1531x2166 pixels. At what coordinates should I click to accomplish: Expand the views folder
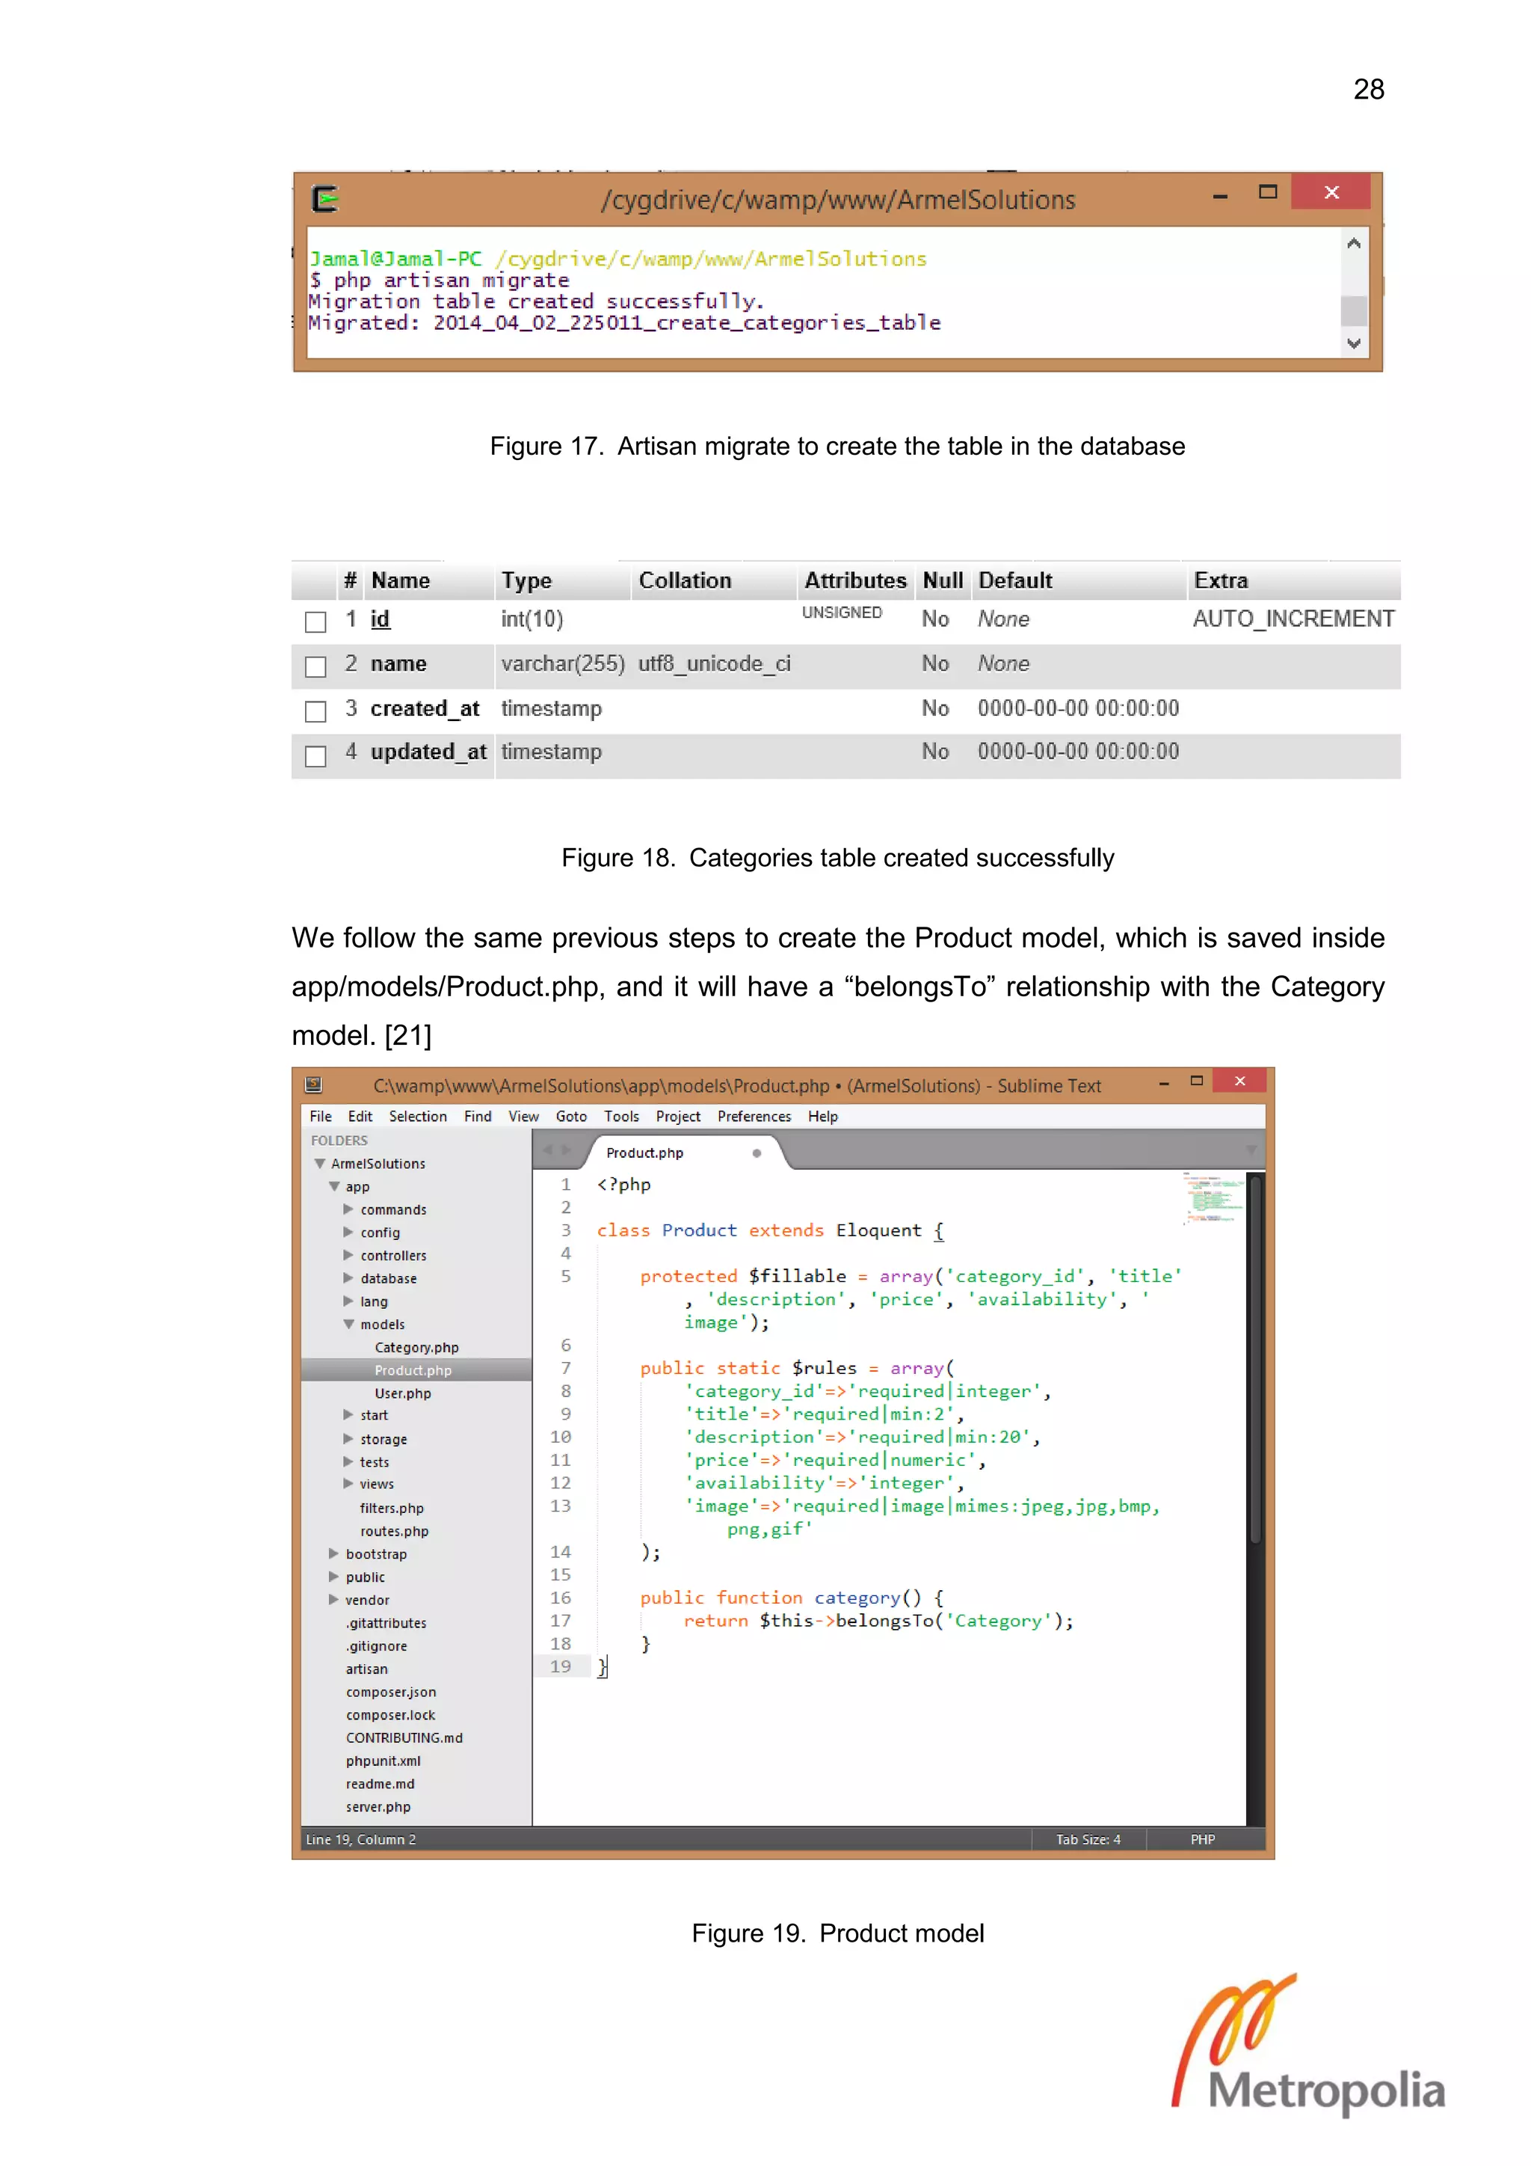point(348,1483)
